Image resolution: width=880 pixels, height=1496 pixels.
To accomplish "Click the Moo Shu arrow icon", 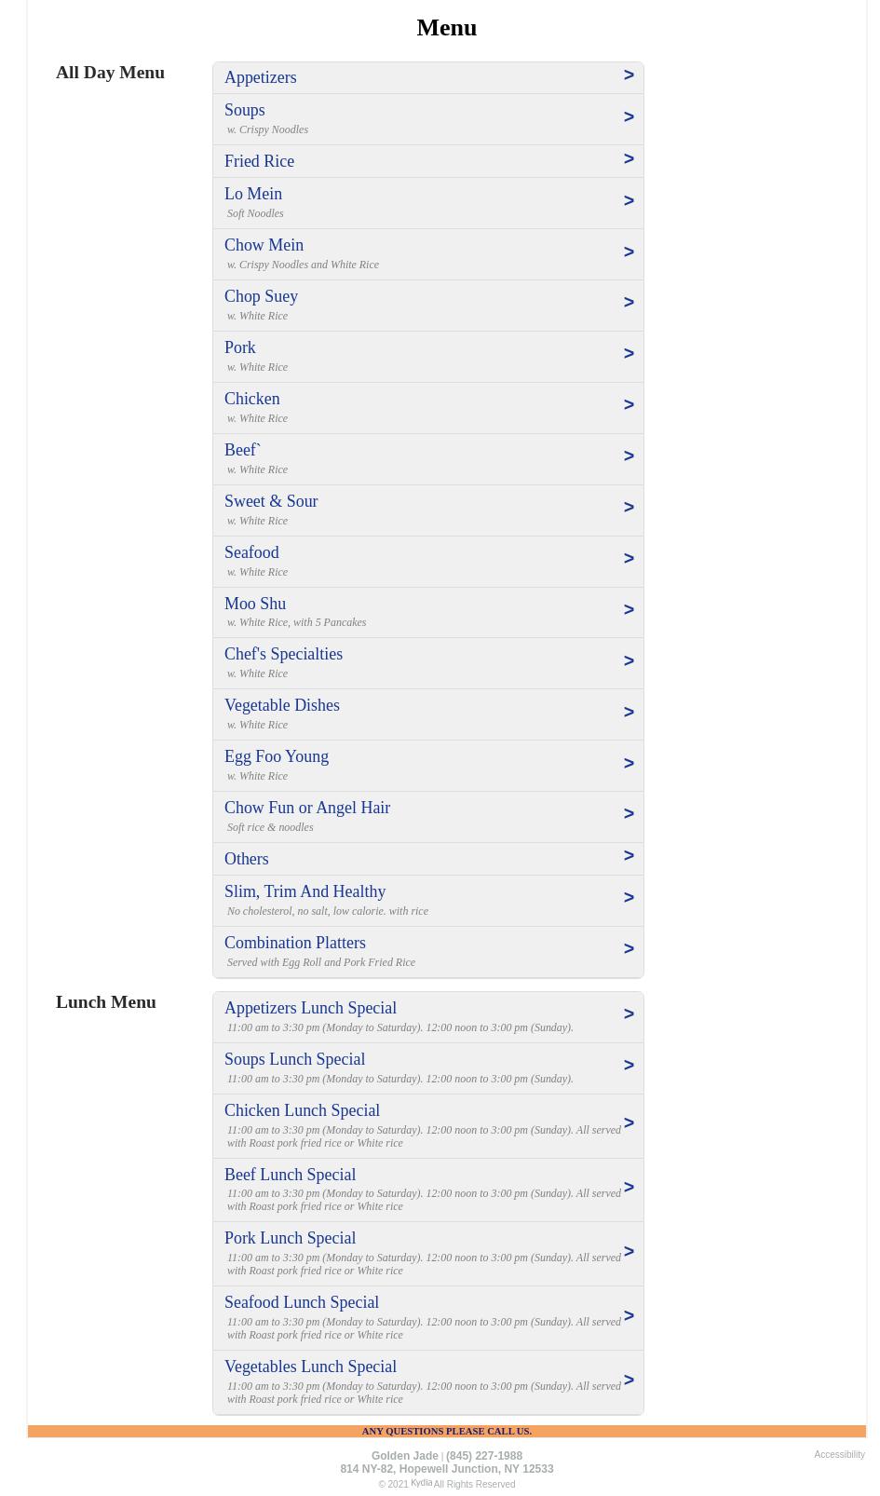I will pos(629,610).
